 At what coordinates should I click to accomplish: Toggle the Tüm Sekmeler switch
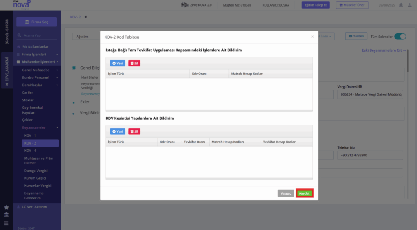click(x=400, y=36)
